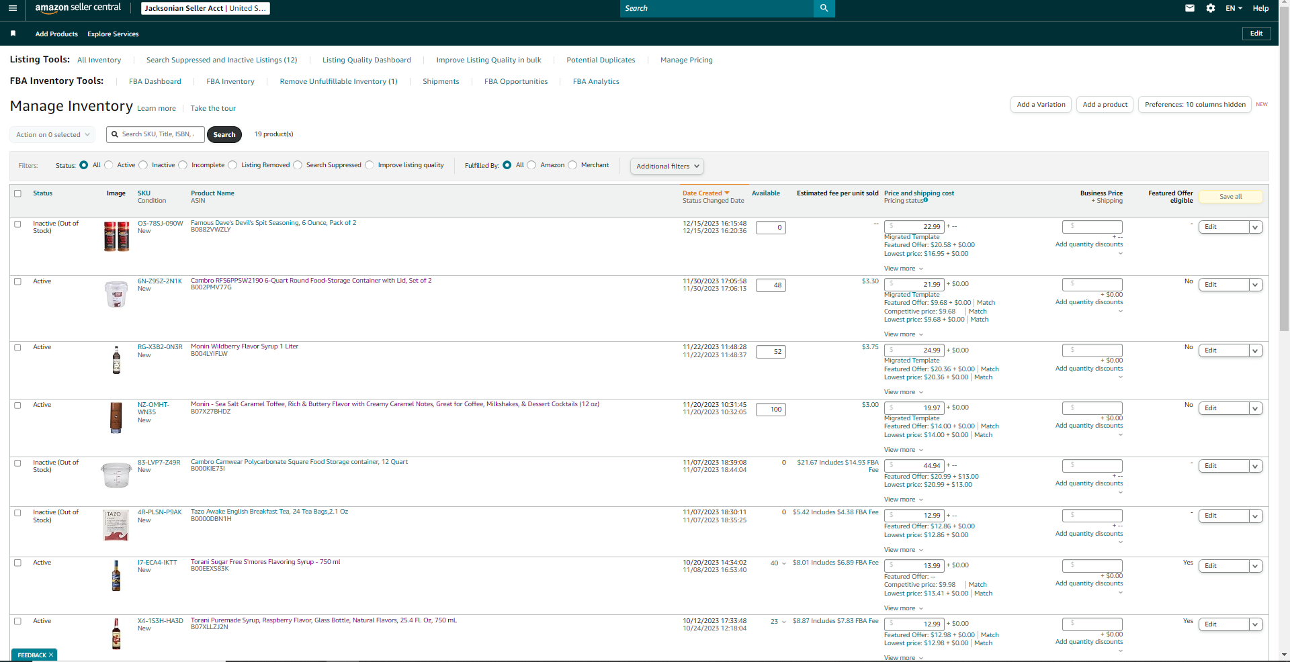Click the black Search button
The width and height of the screenshot is (1290, 662).
click(224, 135)
